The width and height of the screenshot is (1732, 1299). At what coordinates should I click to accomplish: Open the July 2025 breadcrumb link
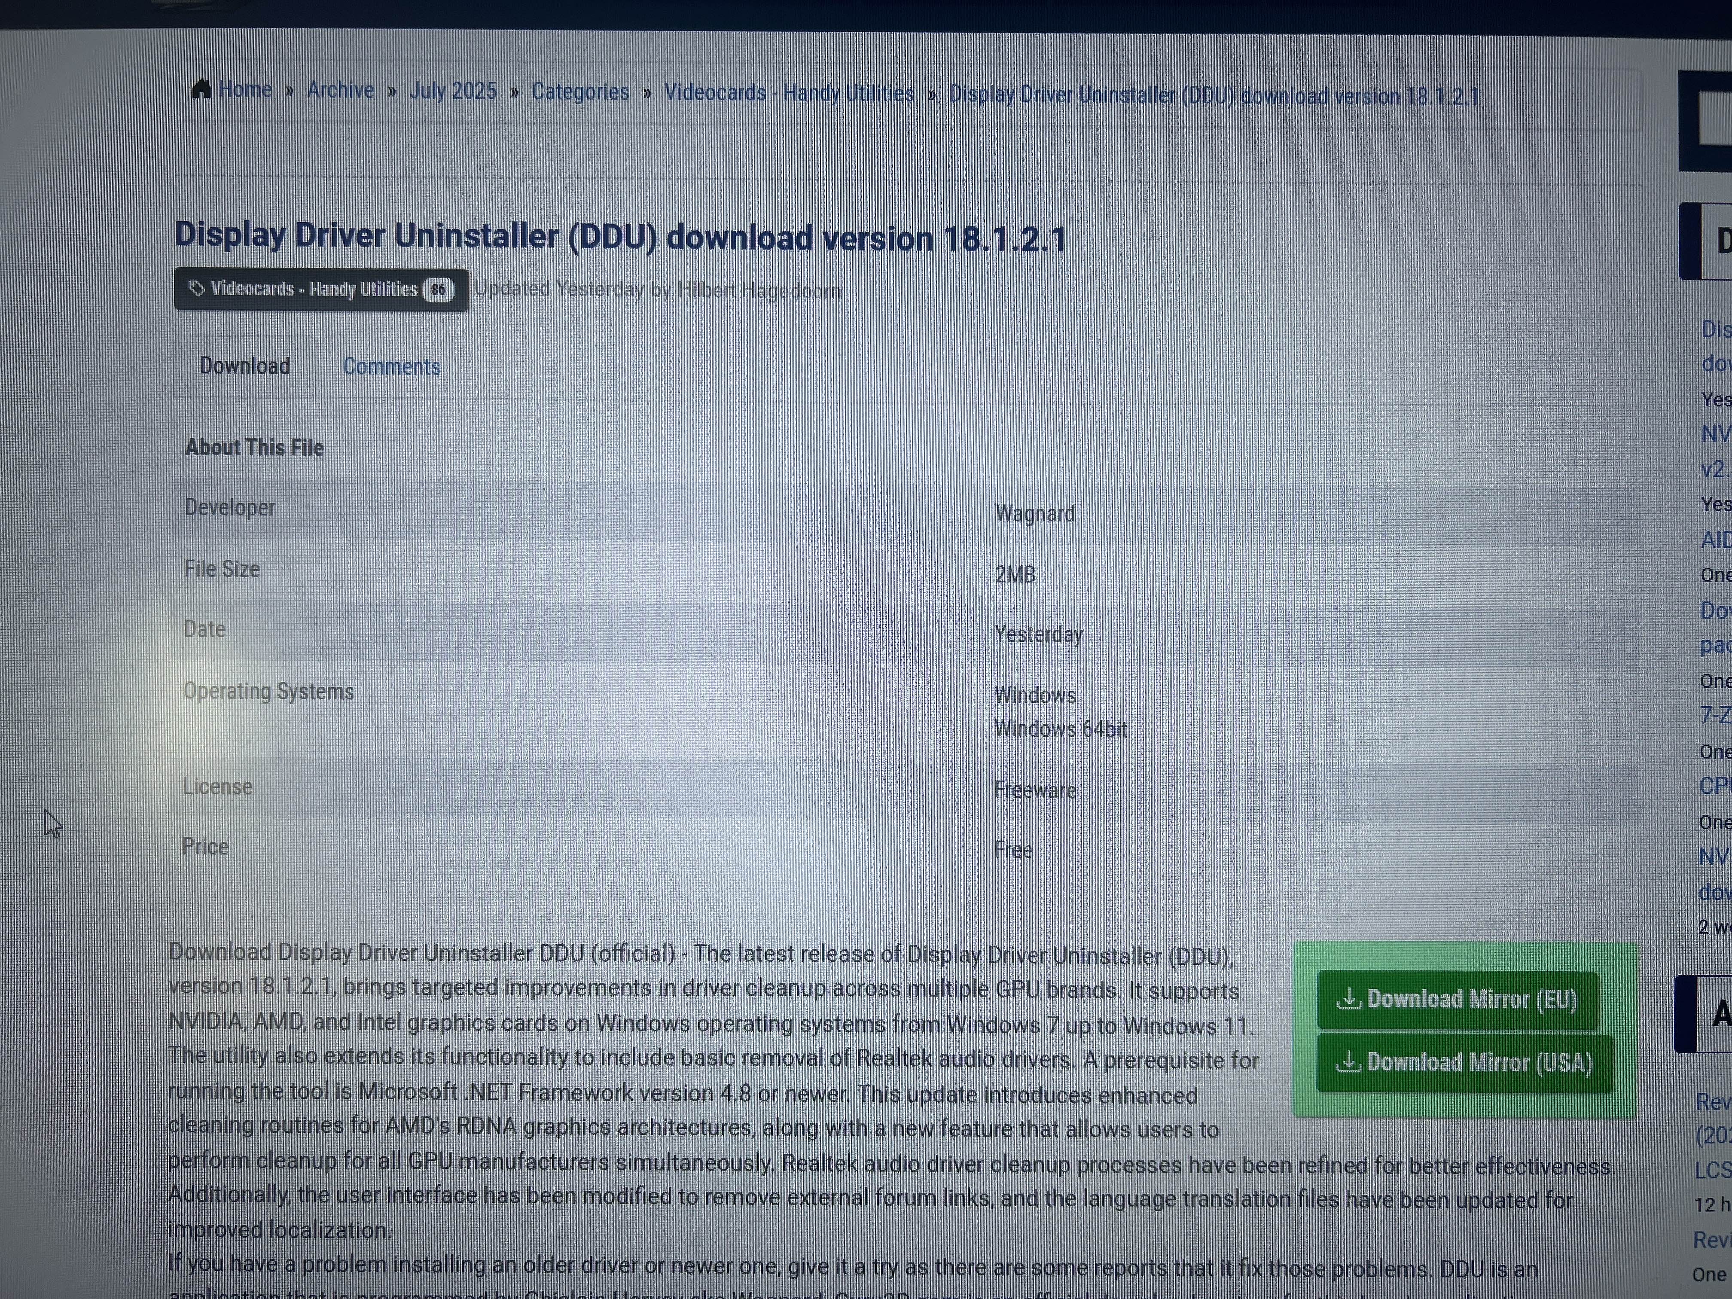coord(453,91)
